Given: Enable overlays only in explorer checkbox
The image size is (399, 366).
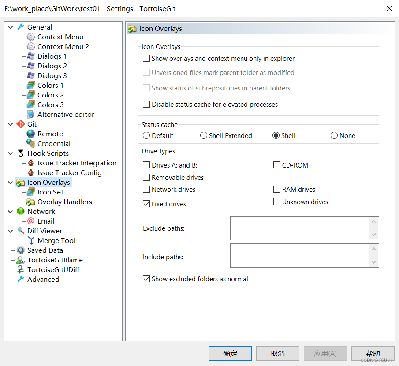Looking at the screenshot, I should [146, 58].
